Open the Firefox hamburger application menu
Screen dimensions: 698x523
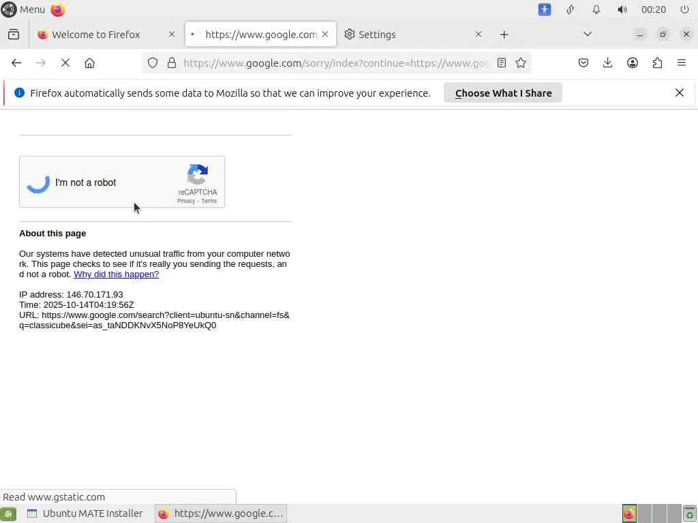coord(682,63)
